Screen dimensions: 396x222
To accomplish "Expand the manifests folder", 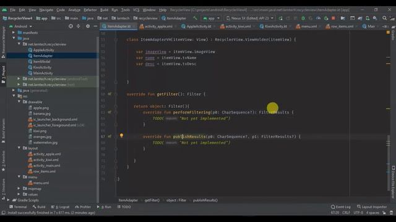I will tap(14, 33).
